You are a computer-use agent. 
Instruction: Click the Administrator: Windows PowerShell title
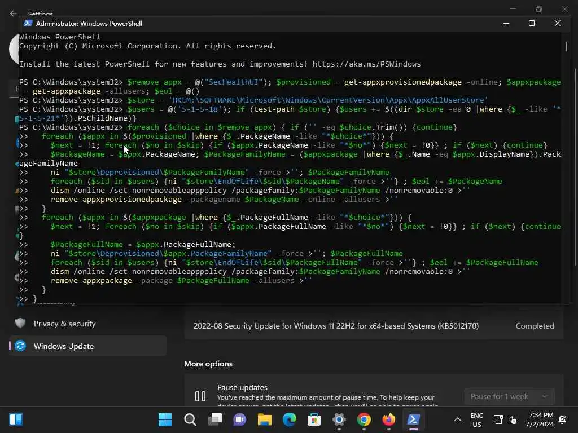(89, 24)
